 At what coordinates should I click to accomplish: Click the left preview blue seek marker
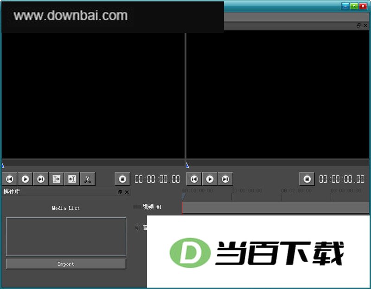[x=3, y=165]
